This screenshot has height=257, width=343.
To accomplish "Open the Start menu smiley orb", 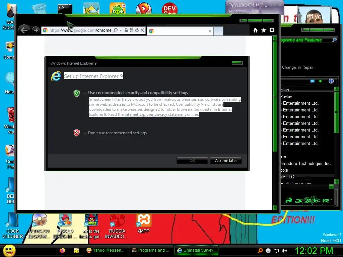I will (x=9, y=250).
